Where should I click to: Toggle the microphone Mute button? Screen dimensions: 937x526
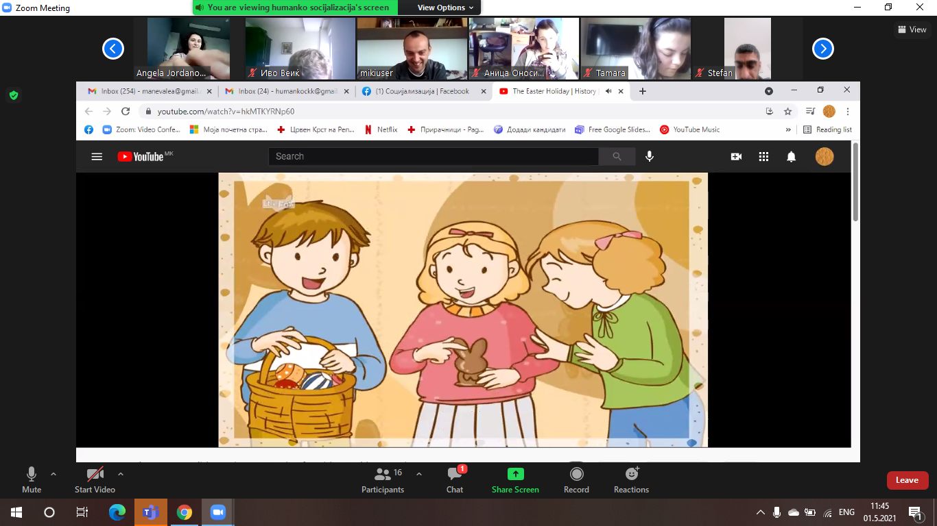tap(32, 479)
